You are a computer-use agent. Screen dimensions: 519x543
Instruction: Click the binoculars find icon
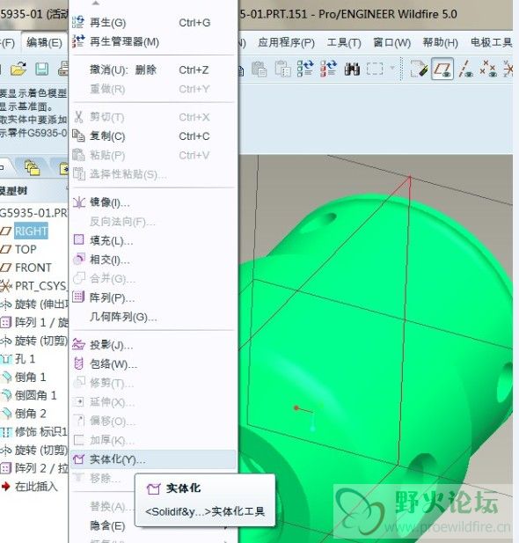[x=352, y=69]
